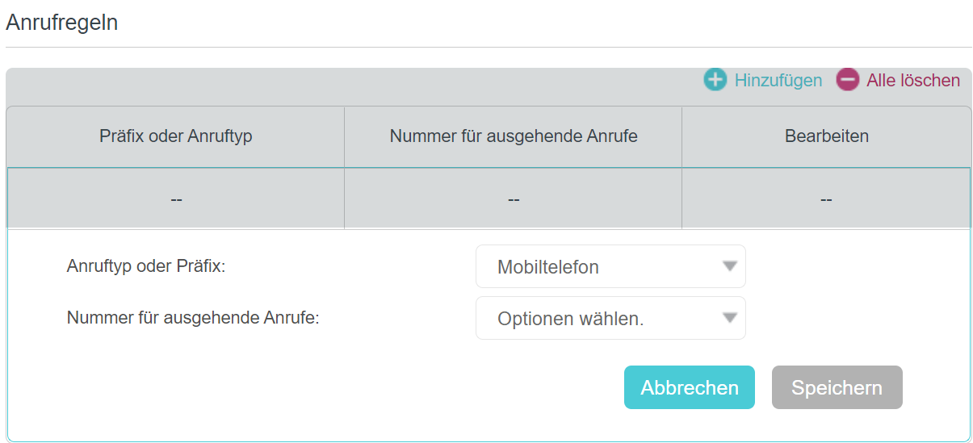The width and height of the screenshot is (973, 443).
Task: Click the Hinzufügen link text
Action: tap(778, 81)
